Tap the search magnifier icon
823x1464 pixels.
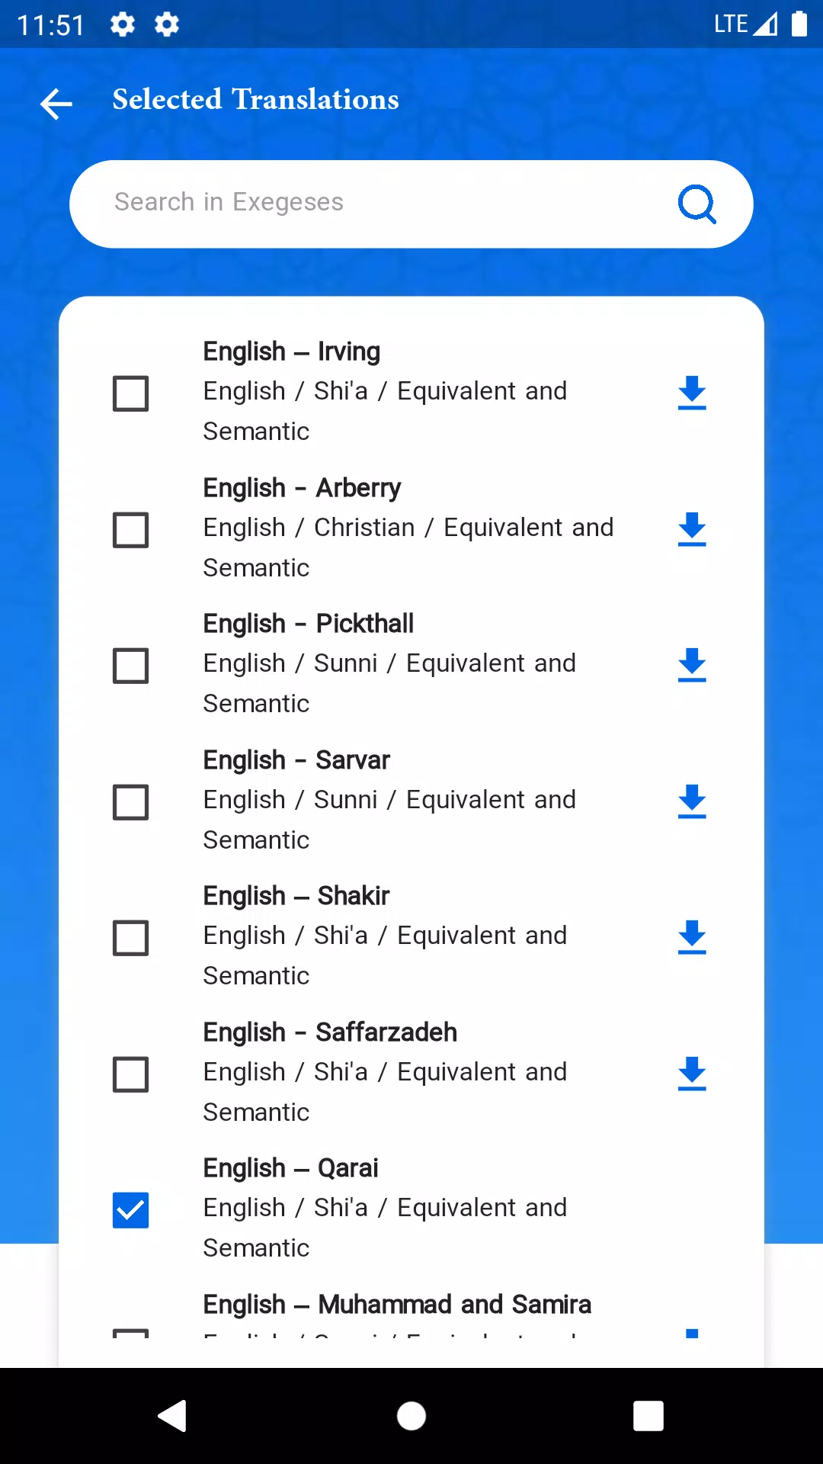[697, 204]
